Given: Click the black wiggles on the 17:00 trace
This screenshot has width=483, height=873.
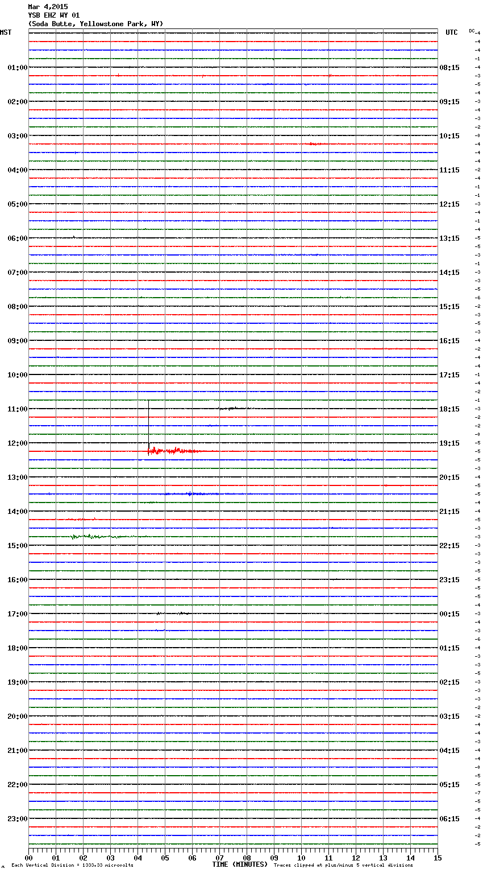Looking at the screenshot, I should pyautogui.click(x=173, y=613).
